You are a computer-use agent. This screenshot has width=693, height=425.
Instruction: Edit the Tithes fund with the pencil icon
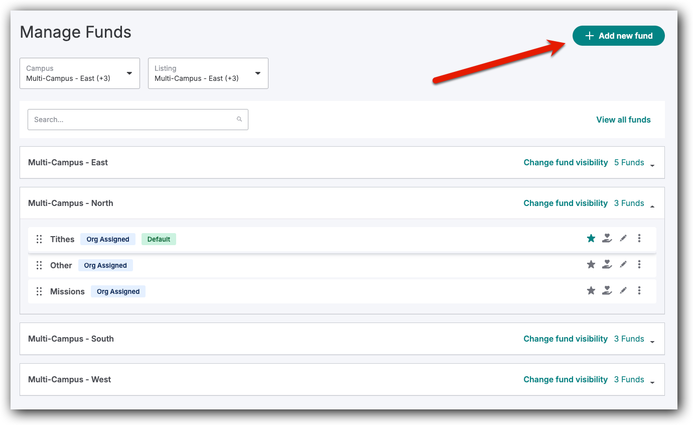tap(623, 238)
